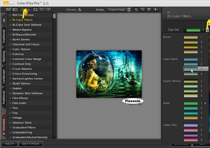Toggle the Preview checkbox
This screenshot has width=210, height=148.
80,10
